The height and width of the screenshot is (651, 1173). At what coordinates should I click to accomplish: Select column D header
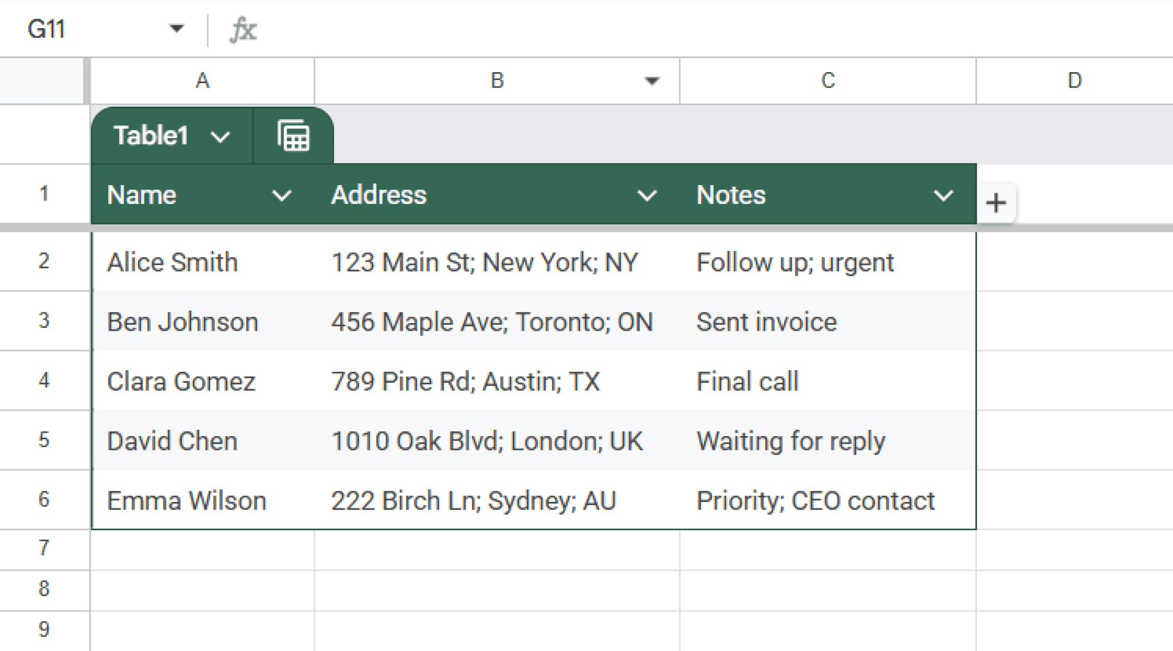tap(1074, 81)
